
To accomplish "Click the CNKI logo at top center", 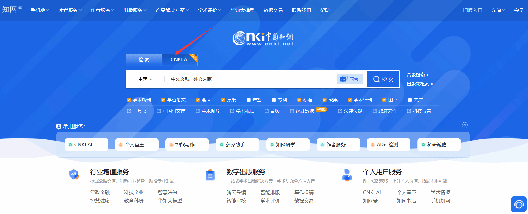I will point(263,38).
